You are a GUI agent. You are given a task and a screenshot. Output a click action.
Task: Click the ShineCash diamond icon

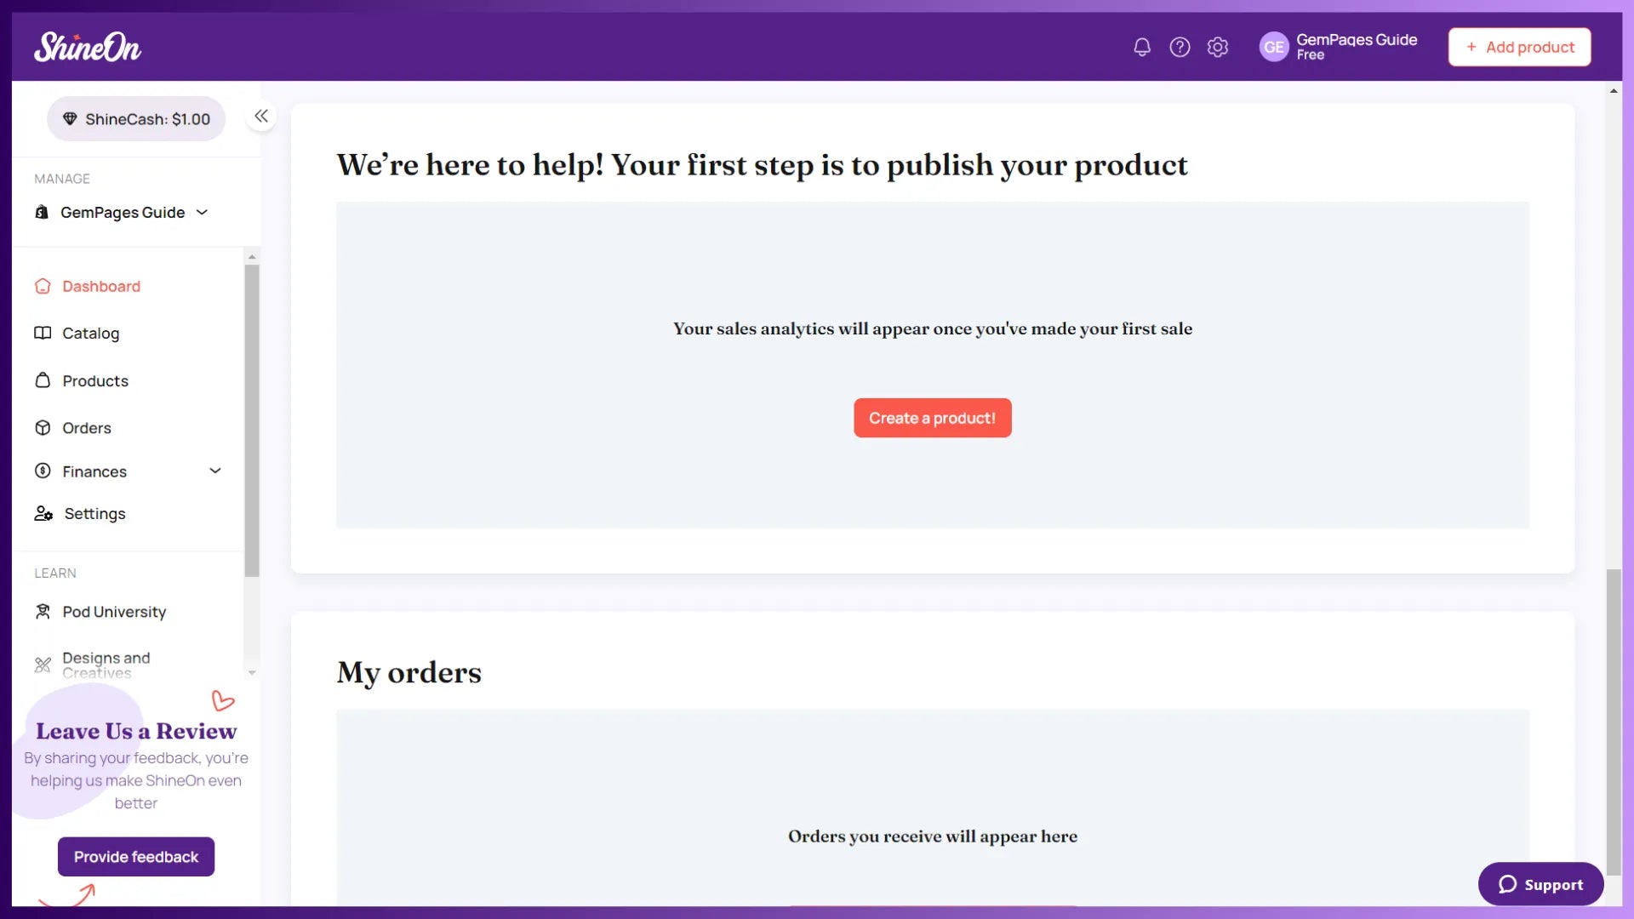click(x=70, y=118)
